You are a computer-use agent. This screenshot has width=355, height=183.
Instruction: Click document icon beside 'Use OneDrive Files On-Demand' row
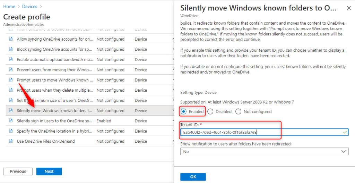pyautogui.click(x=11, y=141)
